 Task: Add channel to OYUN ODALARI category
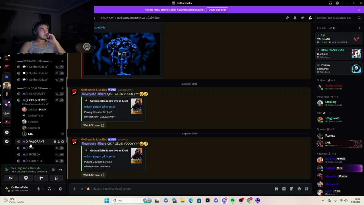tap(63, 88)
